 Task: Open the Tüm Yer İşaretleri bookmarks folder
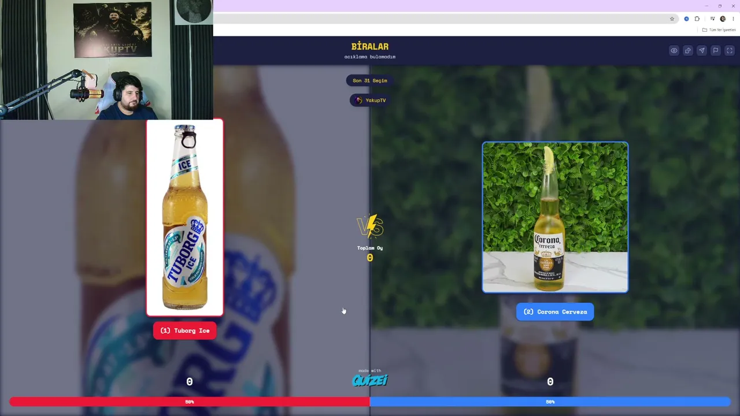719,30
